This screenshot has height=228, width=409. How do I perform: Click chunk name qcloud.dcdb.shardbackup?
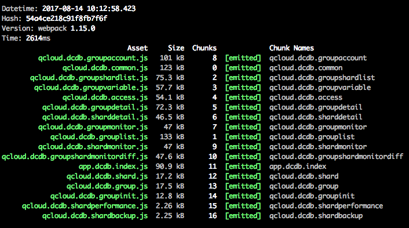pyautogui.click(x=316, y=216)
